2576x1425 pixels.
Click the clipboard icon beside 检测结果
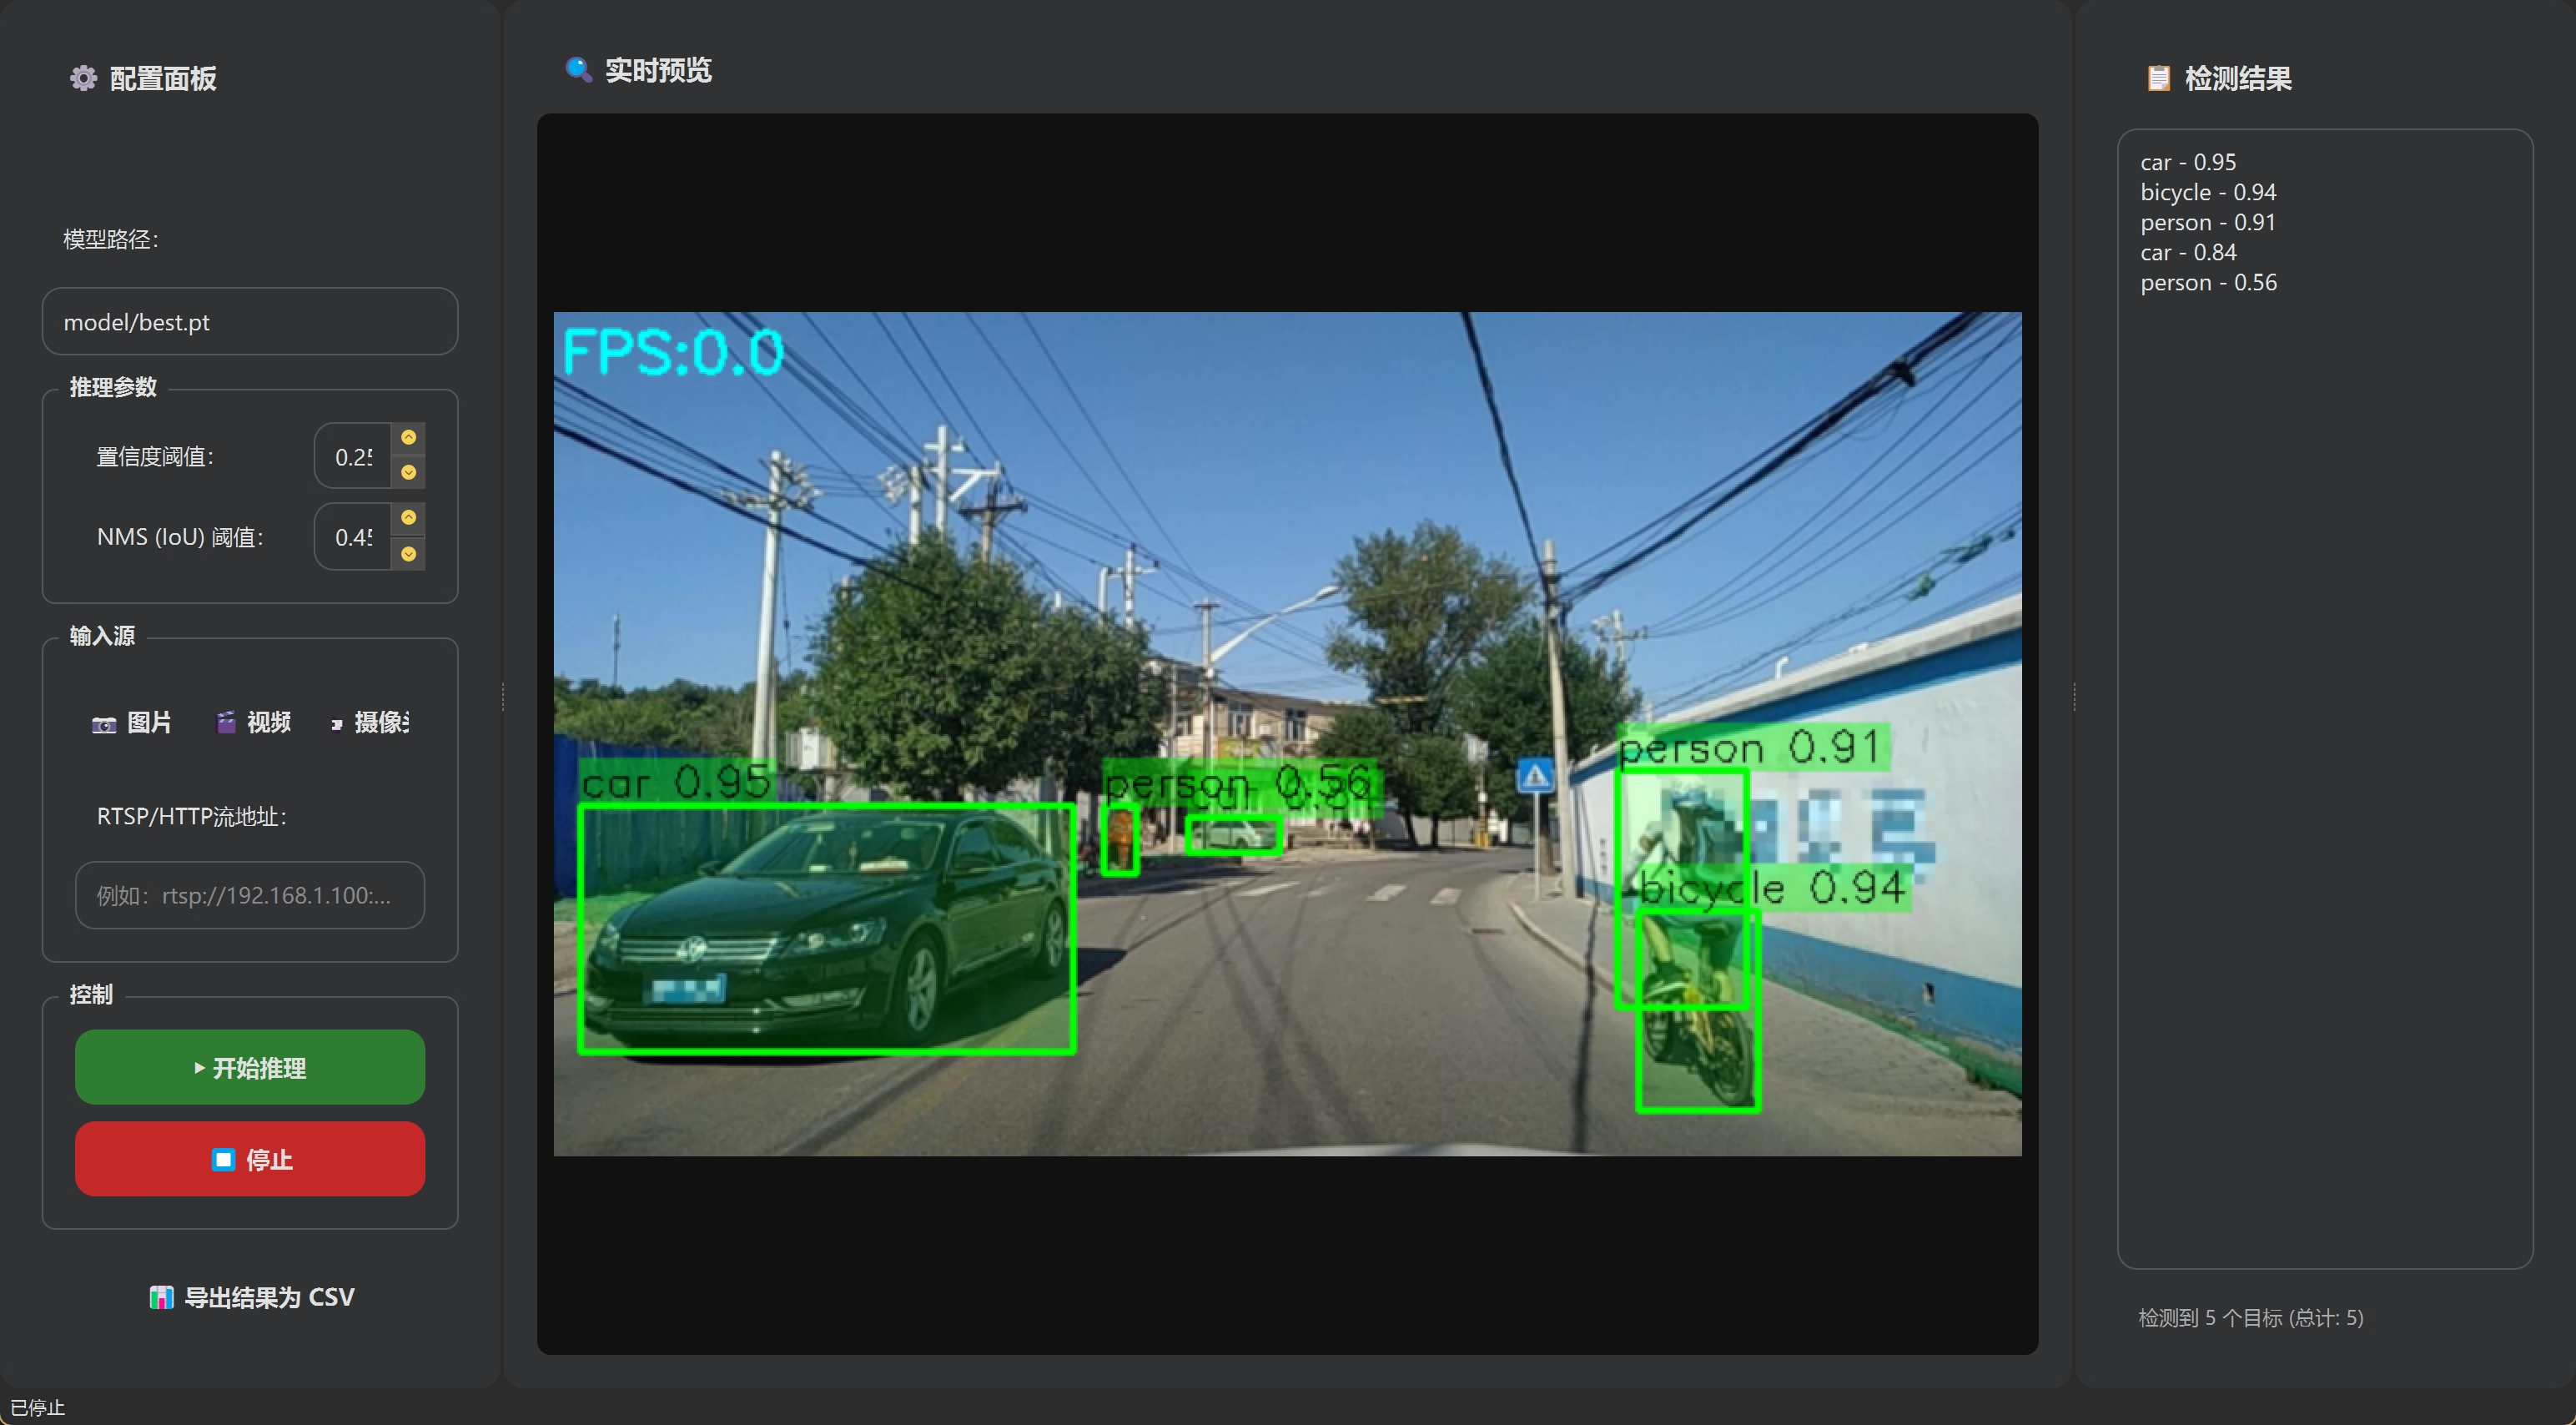point(2158,78)
